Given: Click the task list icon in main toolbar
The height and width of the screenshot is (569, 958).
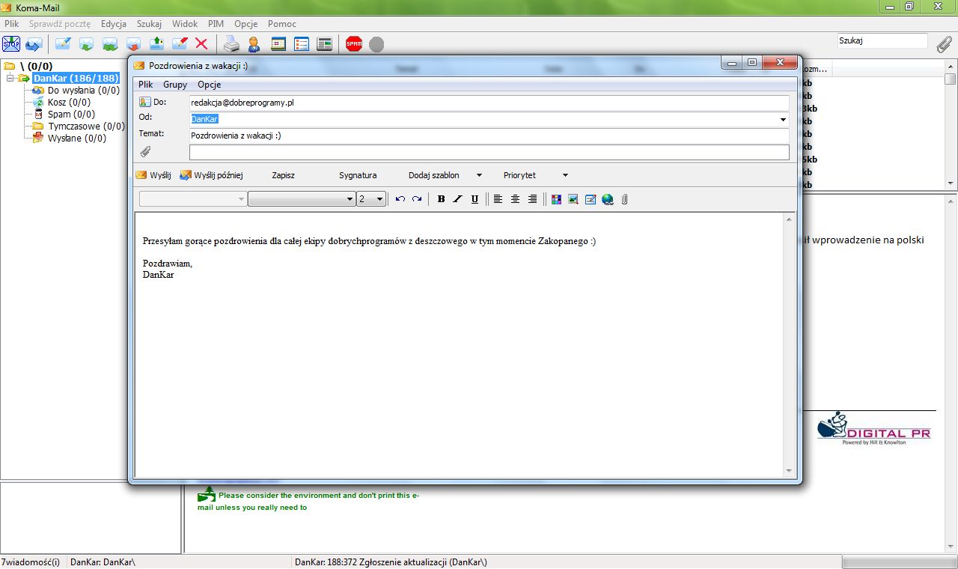Looking at the screenshot, I should point(302,44).
